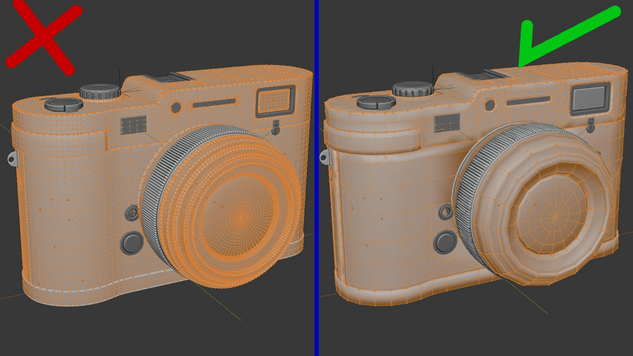Click the right camera's side strap lug
This screenshot has height=356, width=633.
[324, 156]
